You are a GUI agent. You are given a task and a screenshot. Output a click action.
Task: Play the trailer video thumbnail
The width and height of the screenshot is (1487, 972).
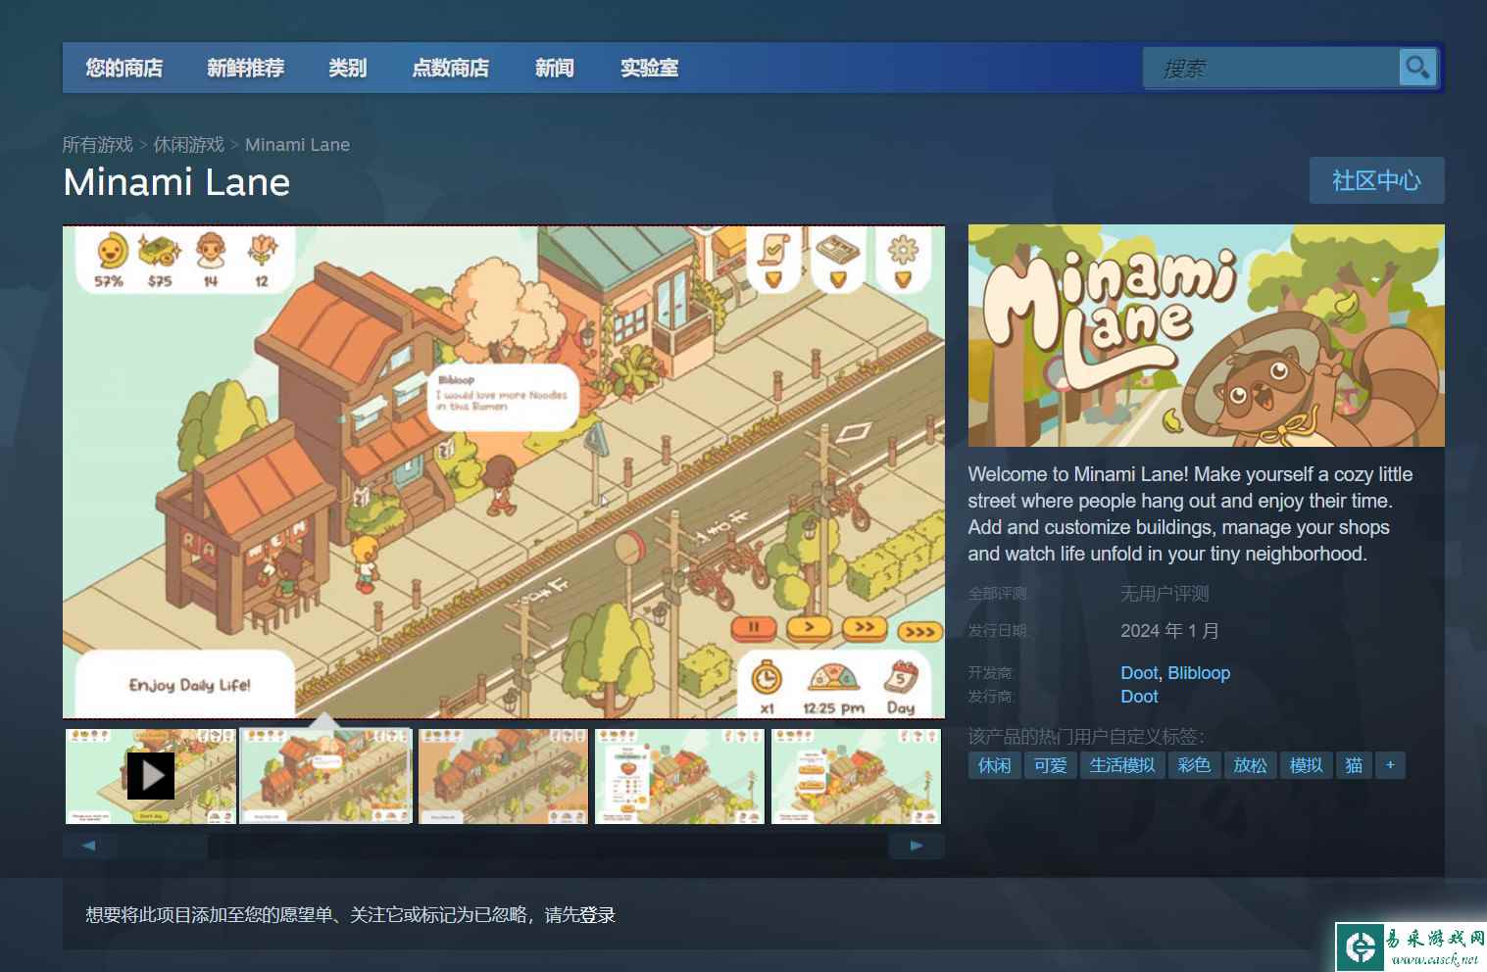tap(151, 776)
